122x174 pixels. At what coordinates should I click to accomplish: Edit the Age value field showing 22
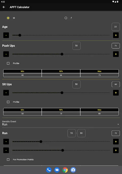[x=116, y=27]
